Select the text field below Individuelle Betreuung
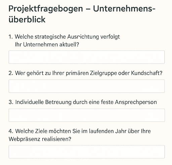Viewport: 172px width, 165px height. 87,115
